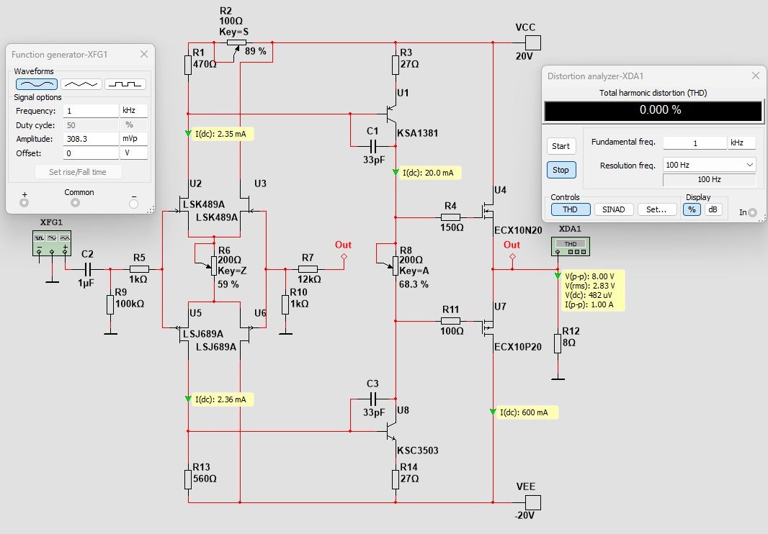
Task: Click Start in distortion analyzer
Action: coord(561,146)
